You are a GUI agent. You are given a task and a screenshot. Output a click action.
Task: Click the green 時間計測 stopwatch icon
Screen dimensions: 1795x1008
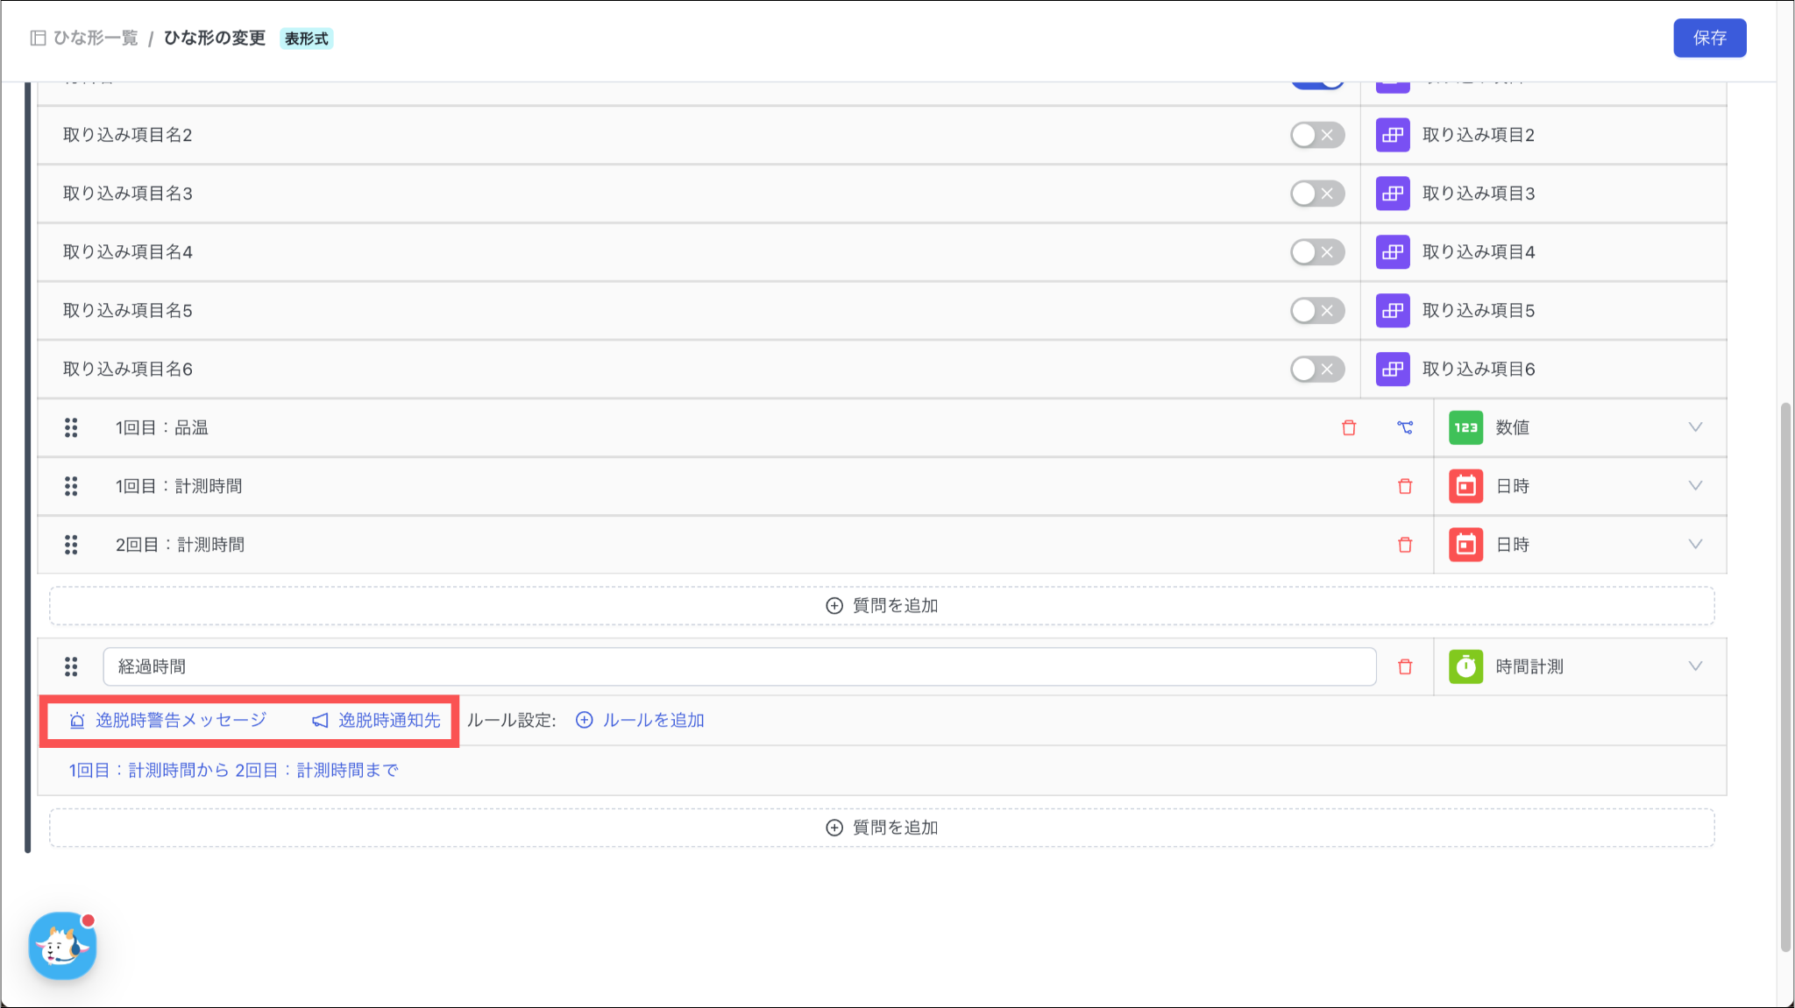pyautogui.click(x=1465, y=666)
